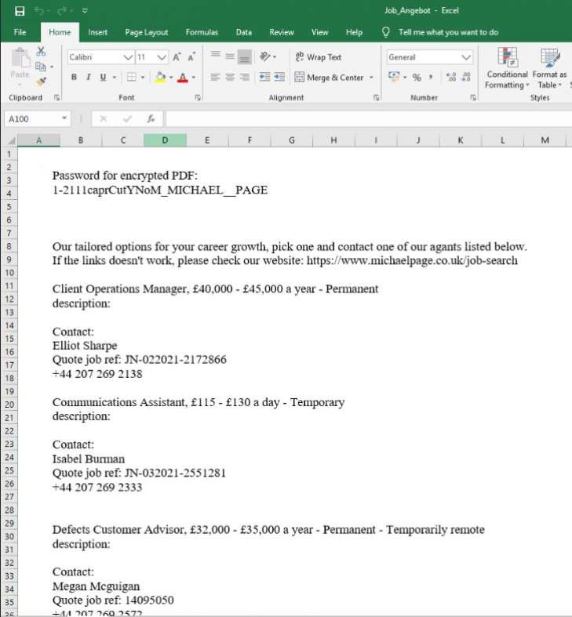Toggle Italic formatting
Image resolution: width=572 pixels, height=617 pixels.
[88, 77]
